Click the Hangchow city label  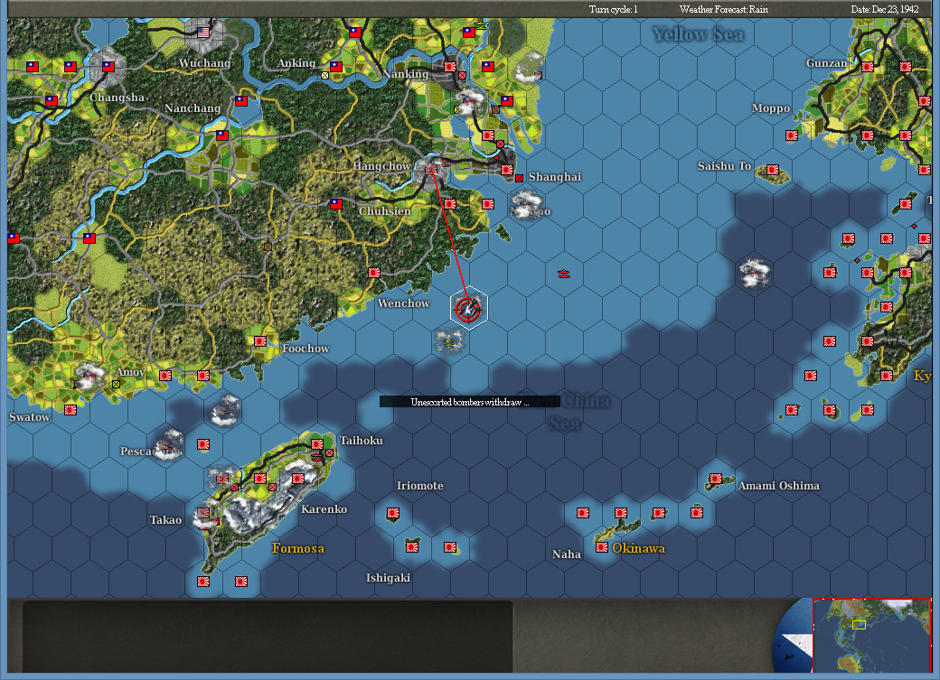(x=381, y=166)
